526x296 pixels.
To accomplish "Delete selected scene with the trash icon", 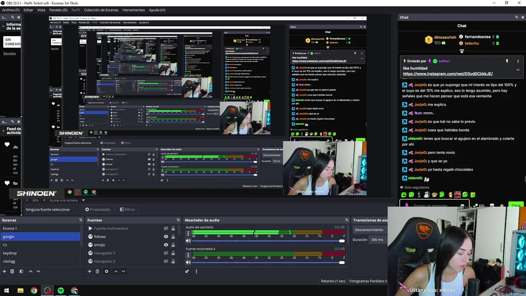I will (12, 271).
